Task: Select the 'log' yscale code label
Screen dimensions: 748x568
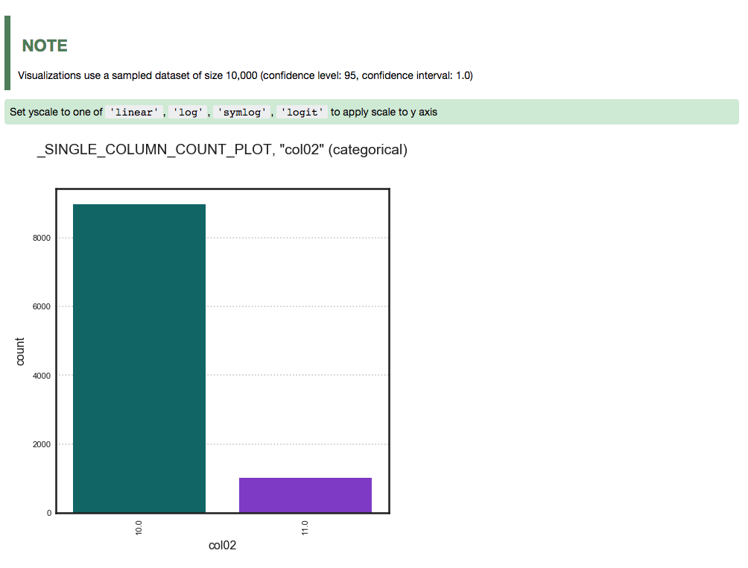Action: (x=188, y=112)
